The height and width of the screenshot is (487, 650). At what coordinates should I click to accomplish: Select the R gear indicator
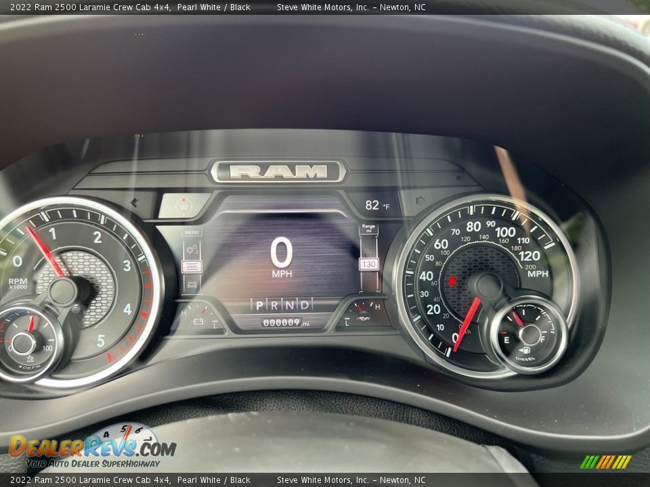point(274,306)
